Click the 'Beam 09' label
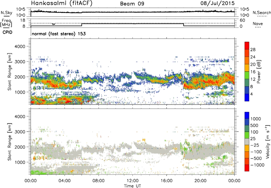 coord(132,4)
